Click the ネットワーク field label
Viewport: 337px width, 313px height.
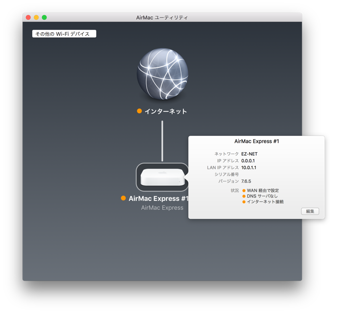point(226,154)
